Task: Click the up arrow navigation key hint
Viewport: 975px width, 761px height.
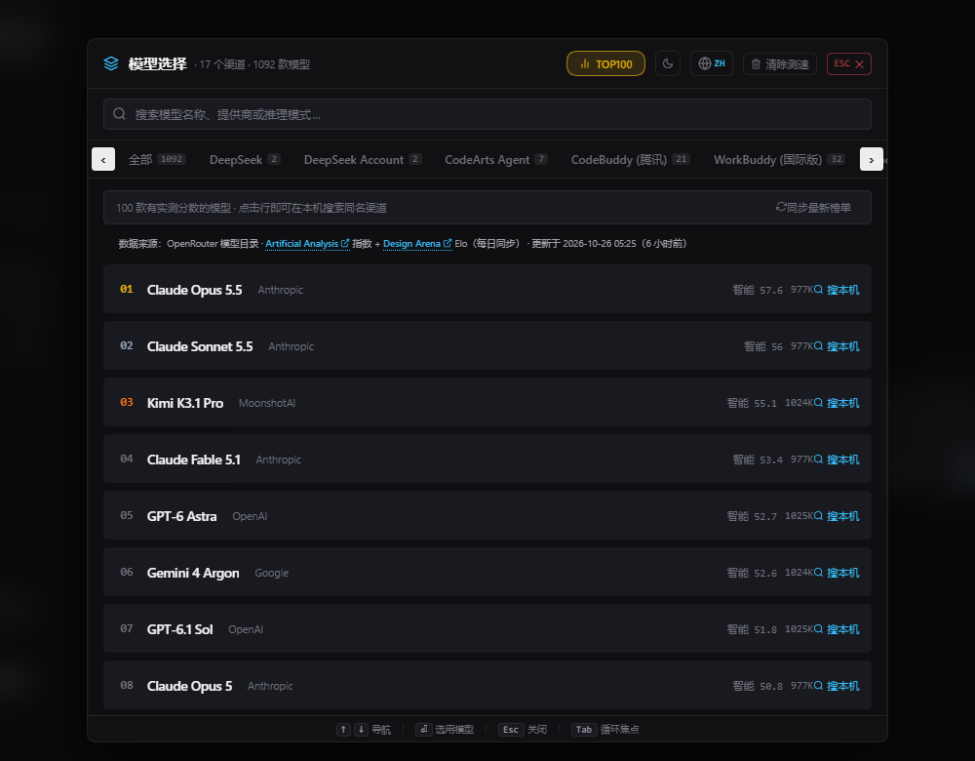Action: coord(343,729)
